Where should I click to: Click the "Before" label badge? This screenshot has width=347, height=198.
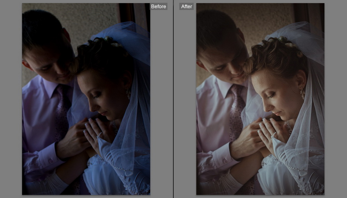(x=159, y=7)
